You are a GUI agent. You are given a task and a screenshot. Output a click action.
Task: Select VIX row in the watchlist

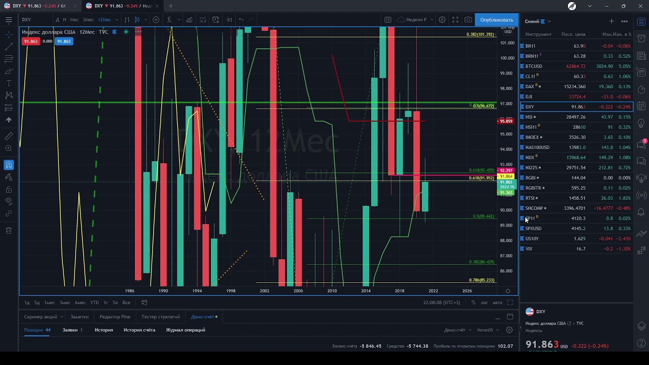click(576, 249)
